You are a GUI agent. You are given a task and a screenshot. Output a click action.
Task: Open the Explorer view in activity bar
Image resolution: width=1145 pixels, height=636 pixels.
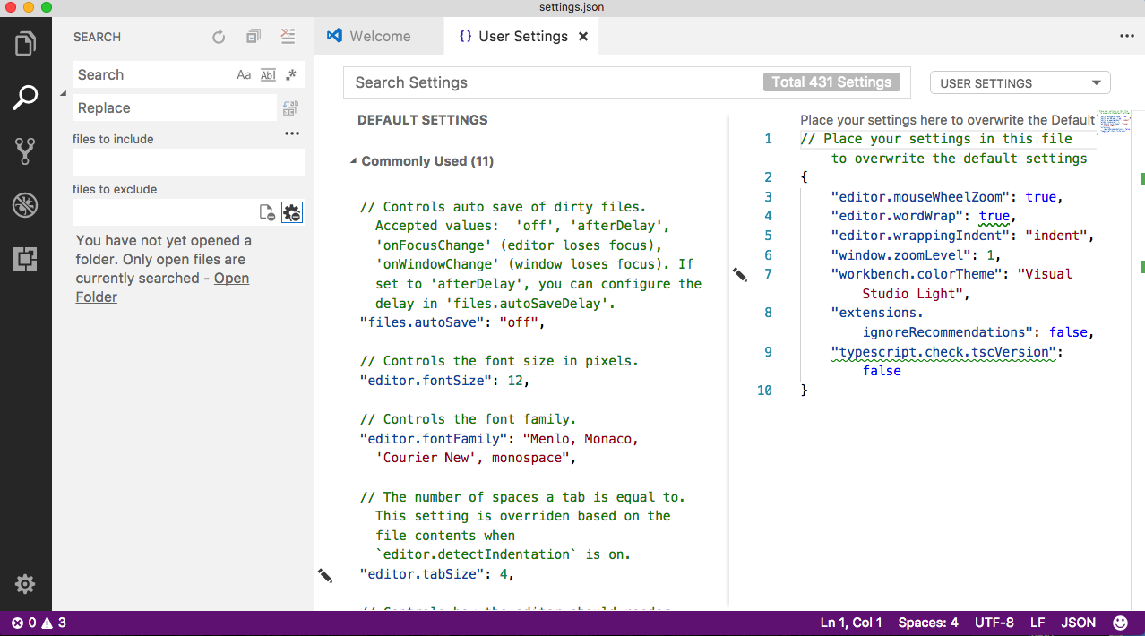pos(25,43)
